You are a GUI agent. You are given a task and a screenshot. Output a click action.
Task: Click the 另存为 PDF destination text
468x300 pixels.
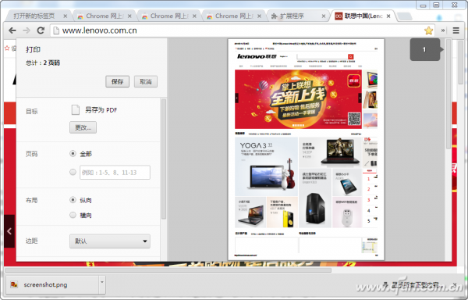[x=101, y=110]
